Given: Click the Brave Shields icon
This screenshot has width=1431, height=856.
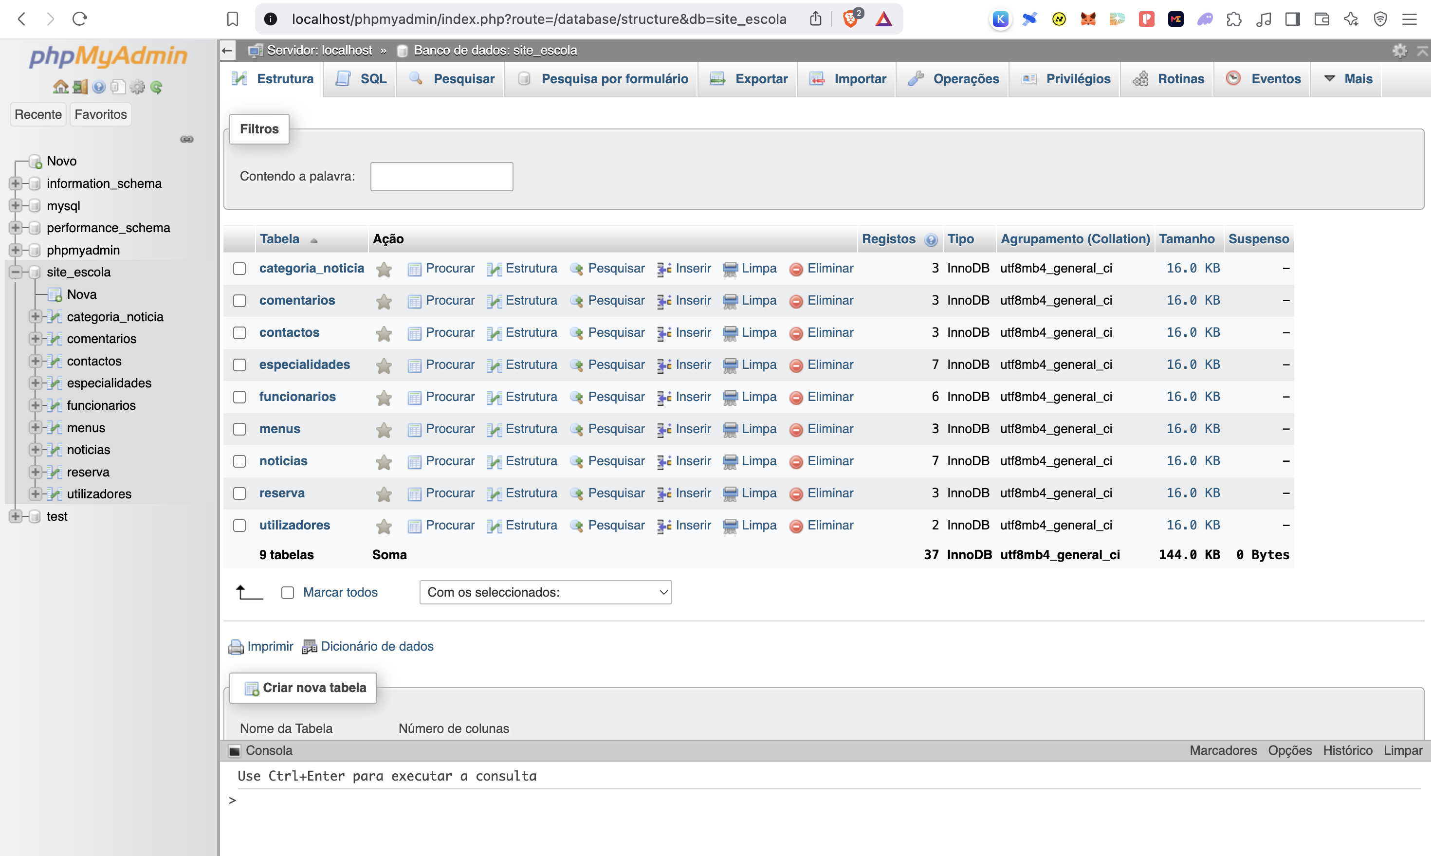Looking at the screenshot, I should (850, 19).
